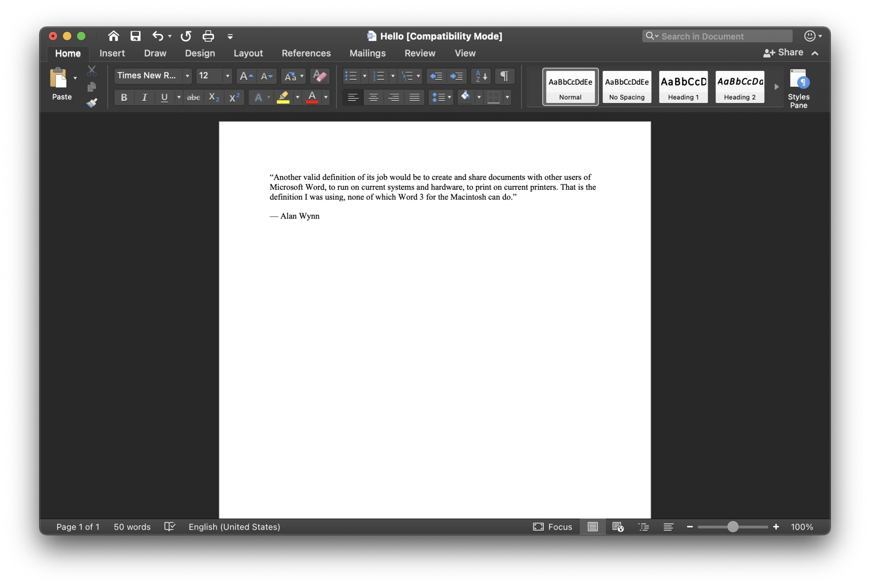This screenshot has height=587, width=870.
Task: Click the spelling and grammar check icon
Action: 170,527
